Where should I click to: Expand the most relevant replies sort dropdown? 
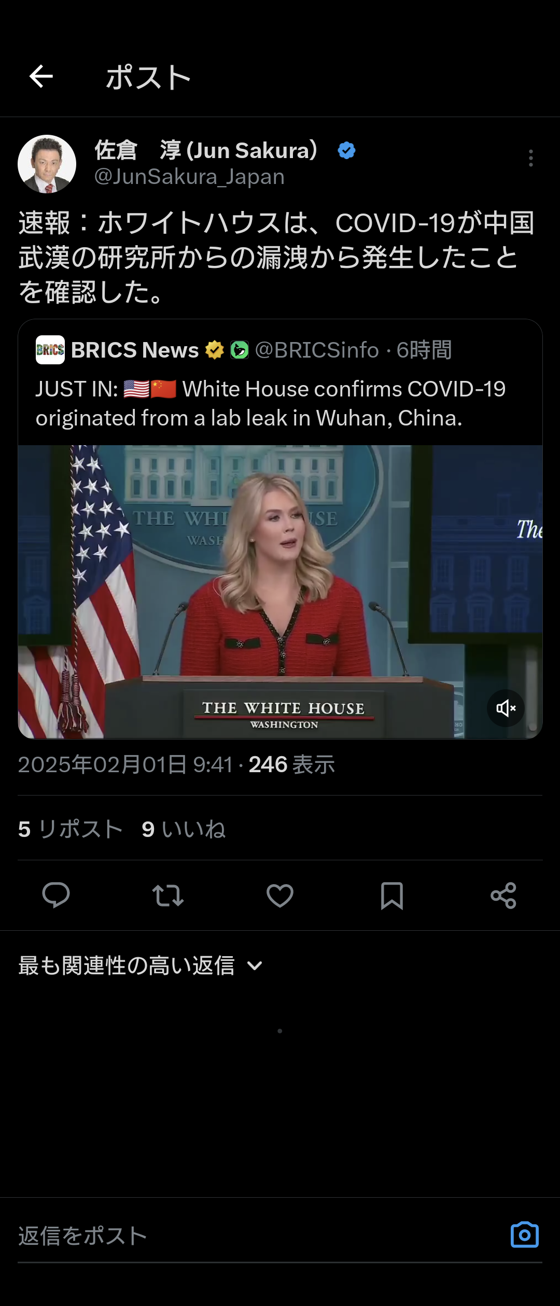coord(141,966)
